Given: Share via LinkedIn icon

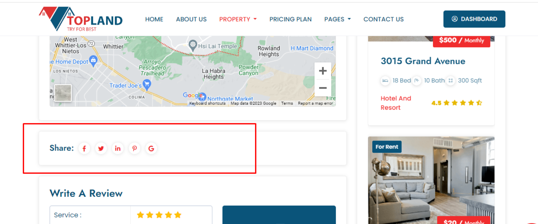Looking at the screenshot, I should click(118, 149).
